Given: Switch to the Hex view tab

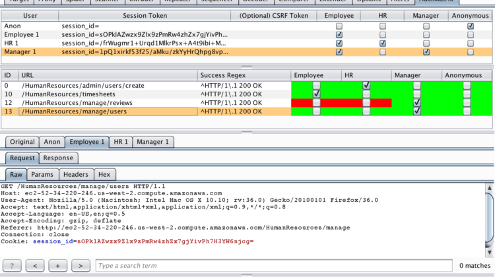Looking at the screenshot, I should tap(104, 174).
